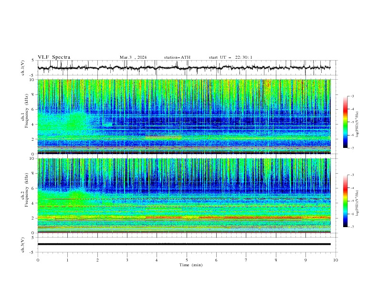Click time axis tick label 5
The image size is (378, 292).
(187, 260)
